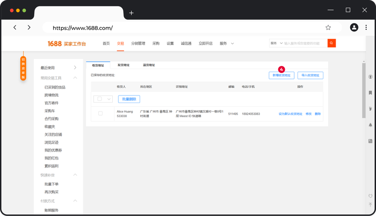Image resolution: width=376 pixels, height=216 pixels.
Task: Go back with browser back arrow
Action: tap(15, 28)
